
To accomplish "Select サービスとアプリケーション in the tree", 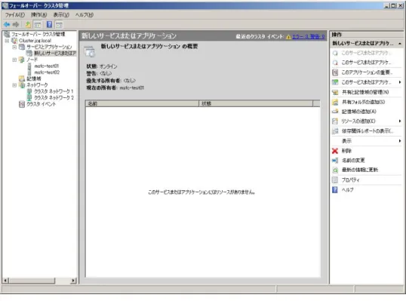I will (x=49, y=47).
